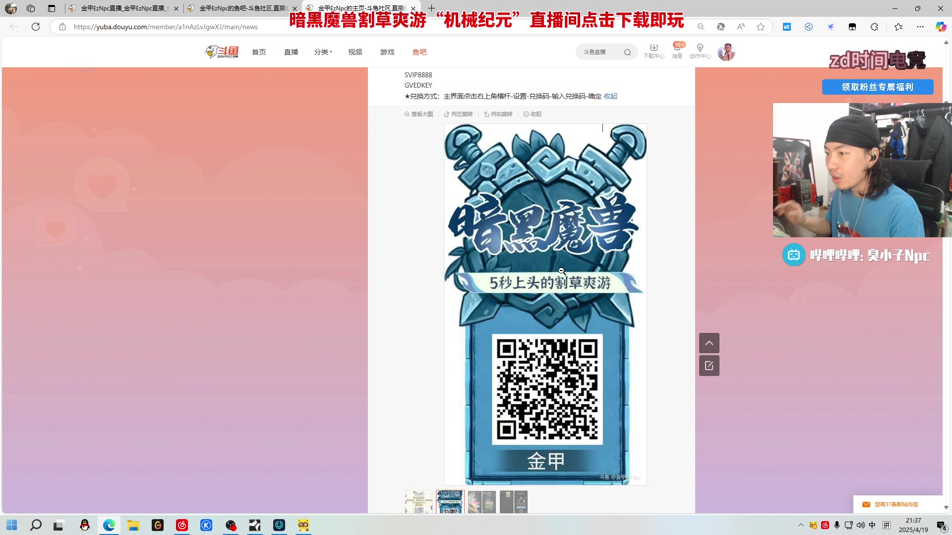The height and width of the screenshot is (535, 952).
Task: Open NetEase Cloud Music taskbar icon
Action: click(182, 525)
